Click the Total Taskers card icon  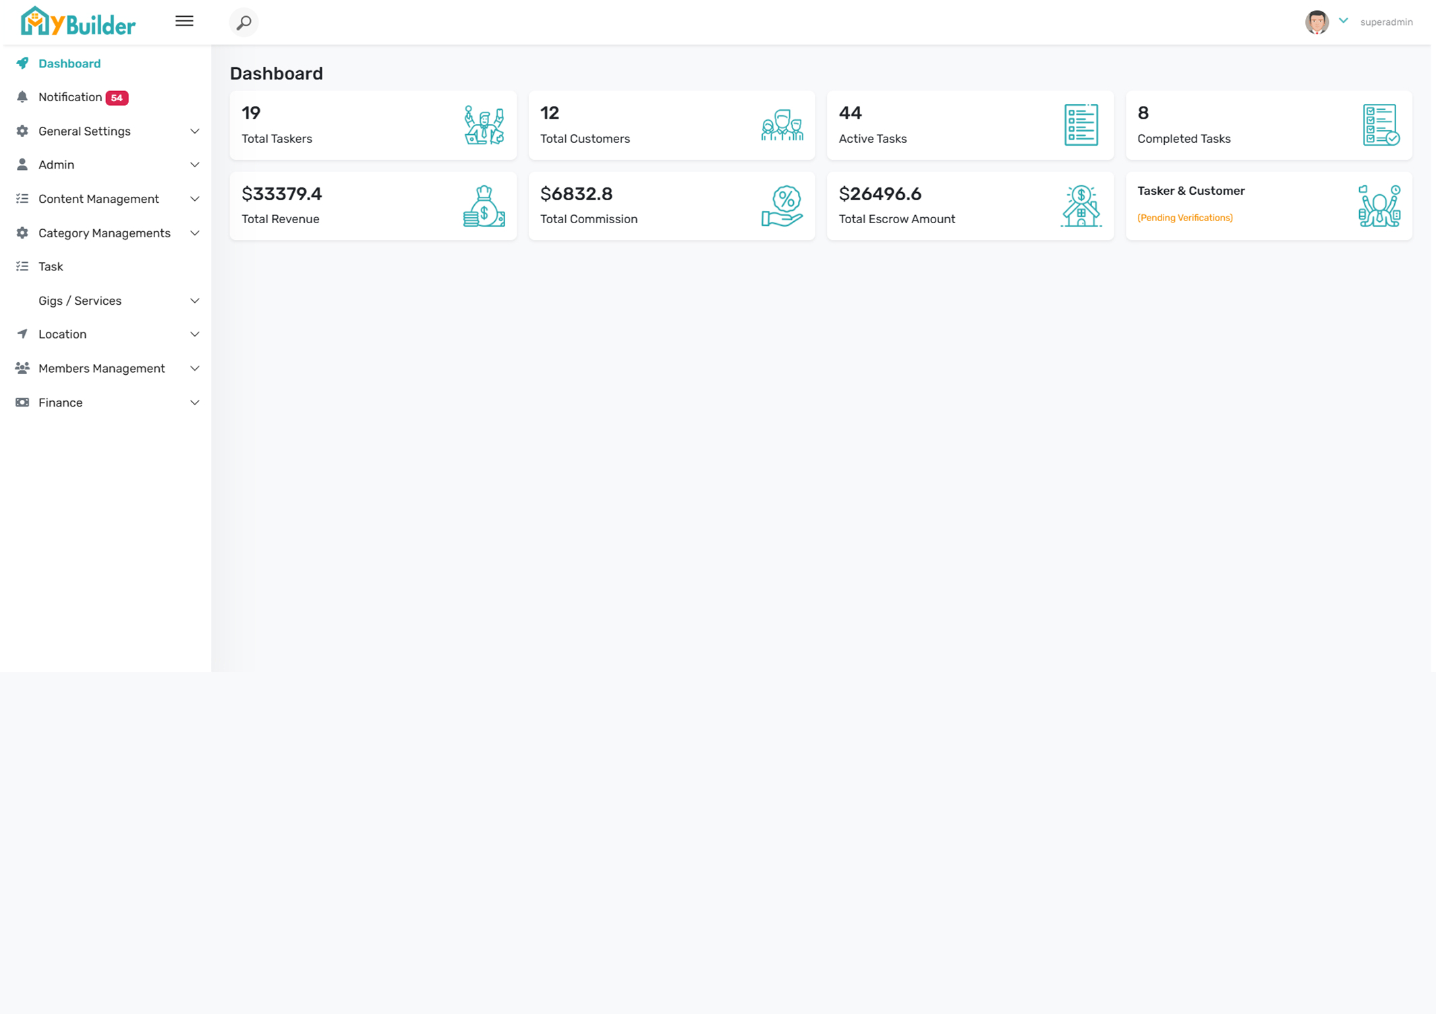(484, 125)
